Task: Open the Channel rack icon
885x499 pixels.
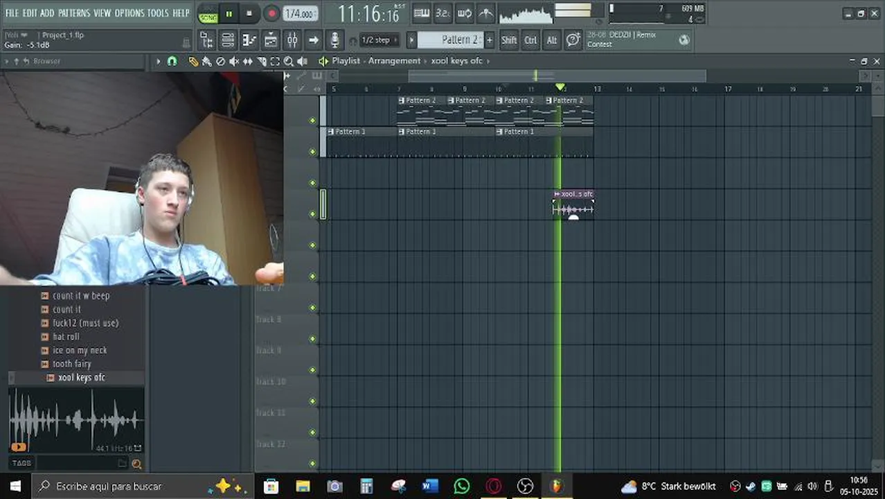Action: point(227,40)
